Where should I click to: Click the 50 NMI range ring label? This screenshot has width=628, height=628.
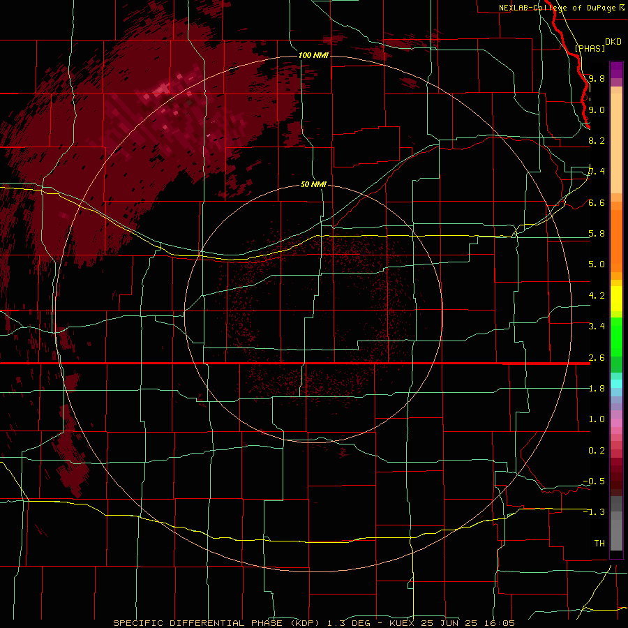pos(313,184)
